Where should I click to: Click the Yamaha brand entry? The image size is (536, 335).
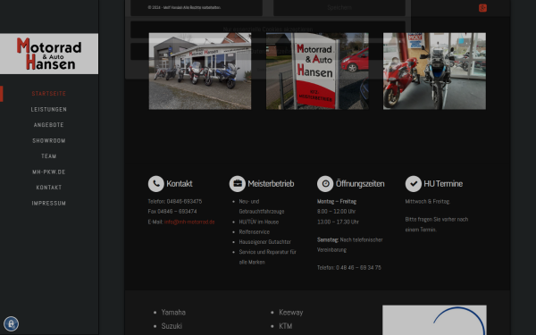pyautogui.click(x=173, y=313)
